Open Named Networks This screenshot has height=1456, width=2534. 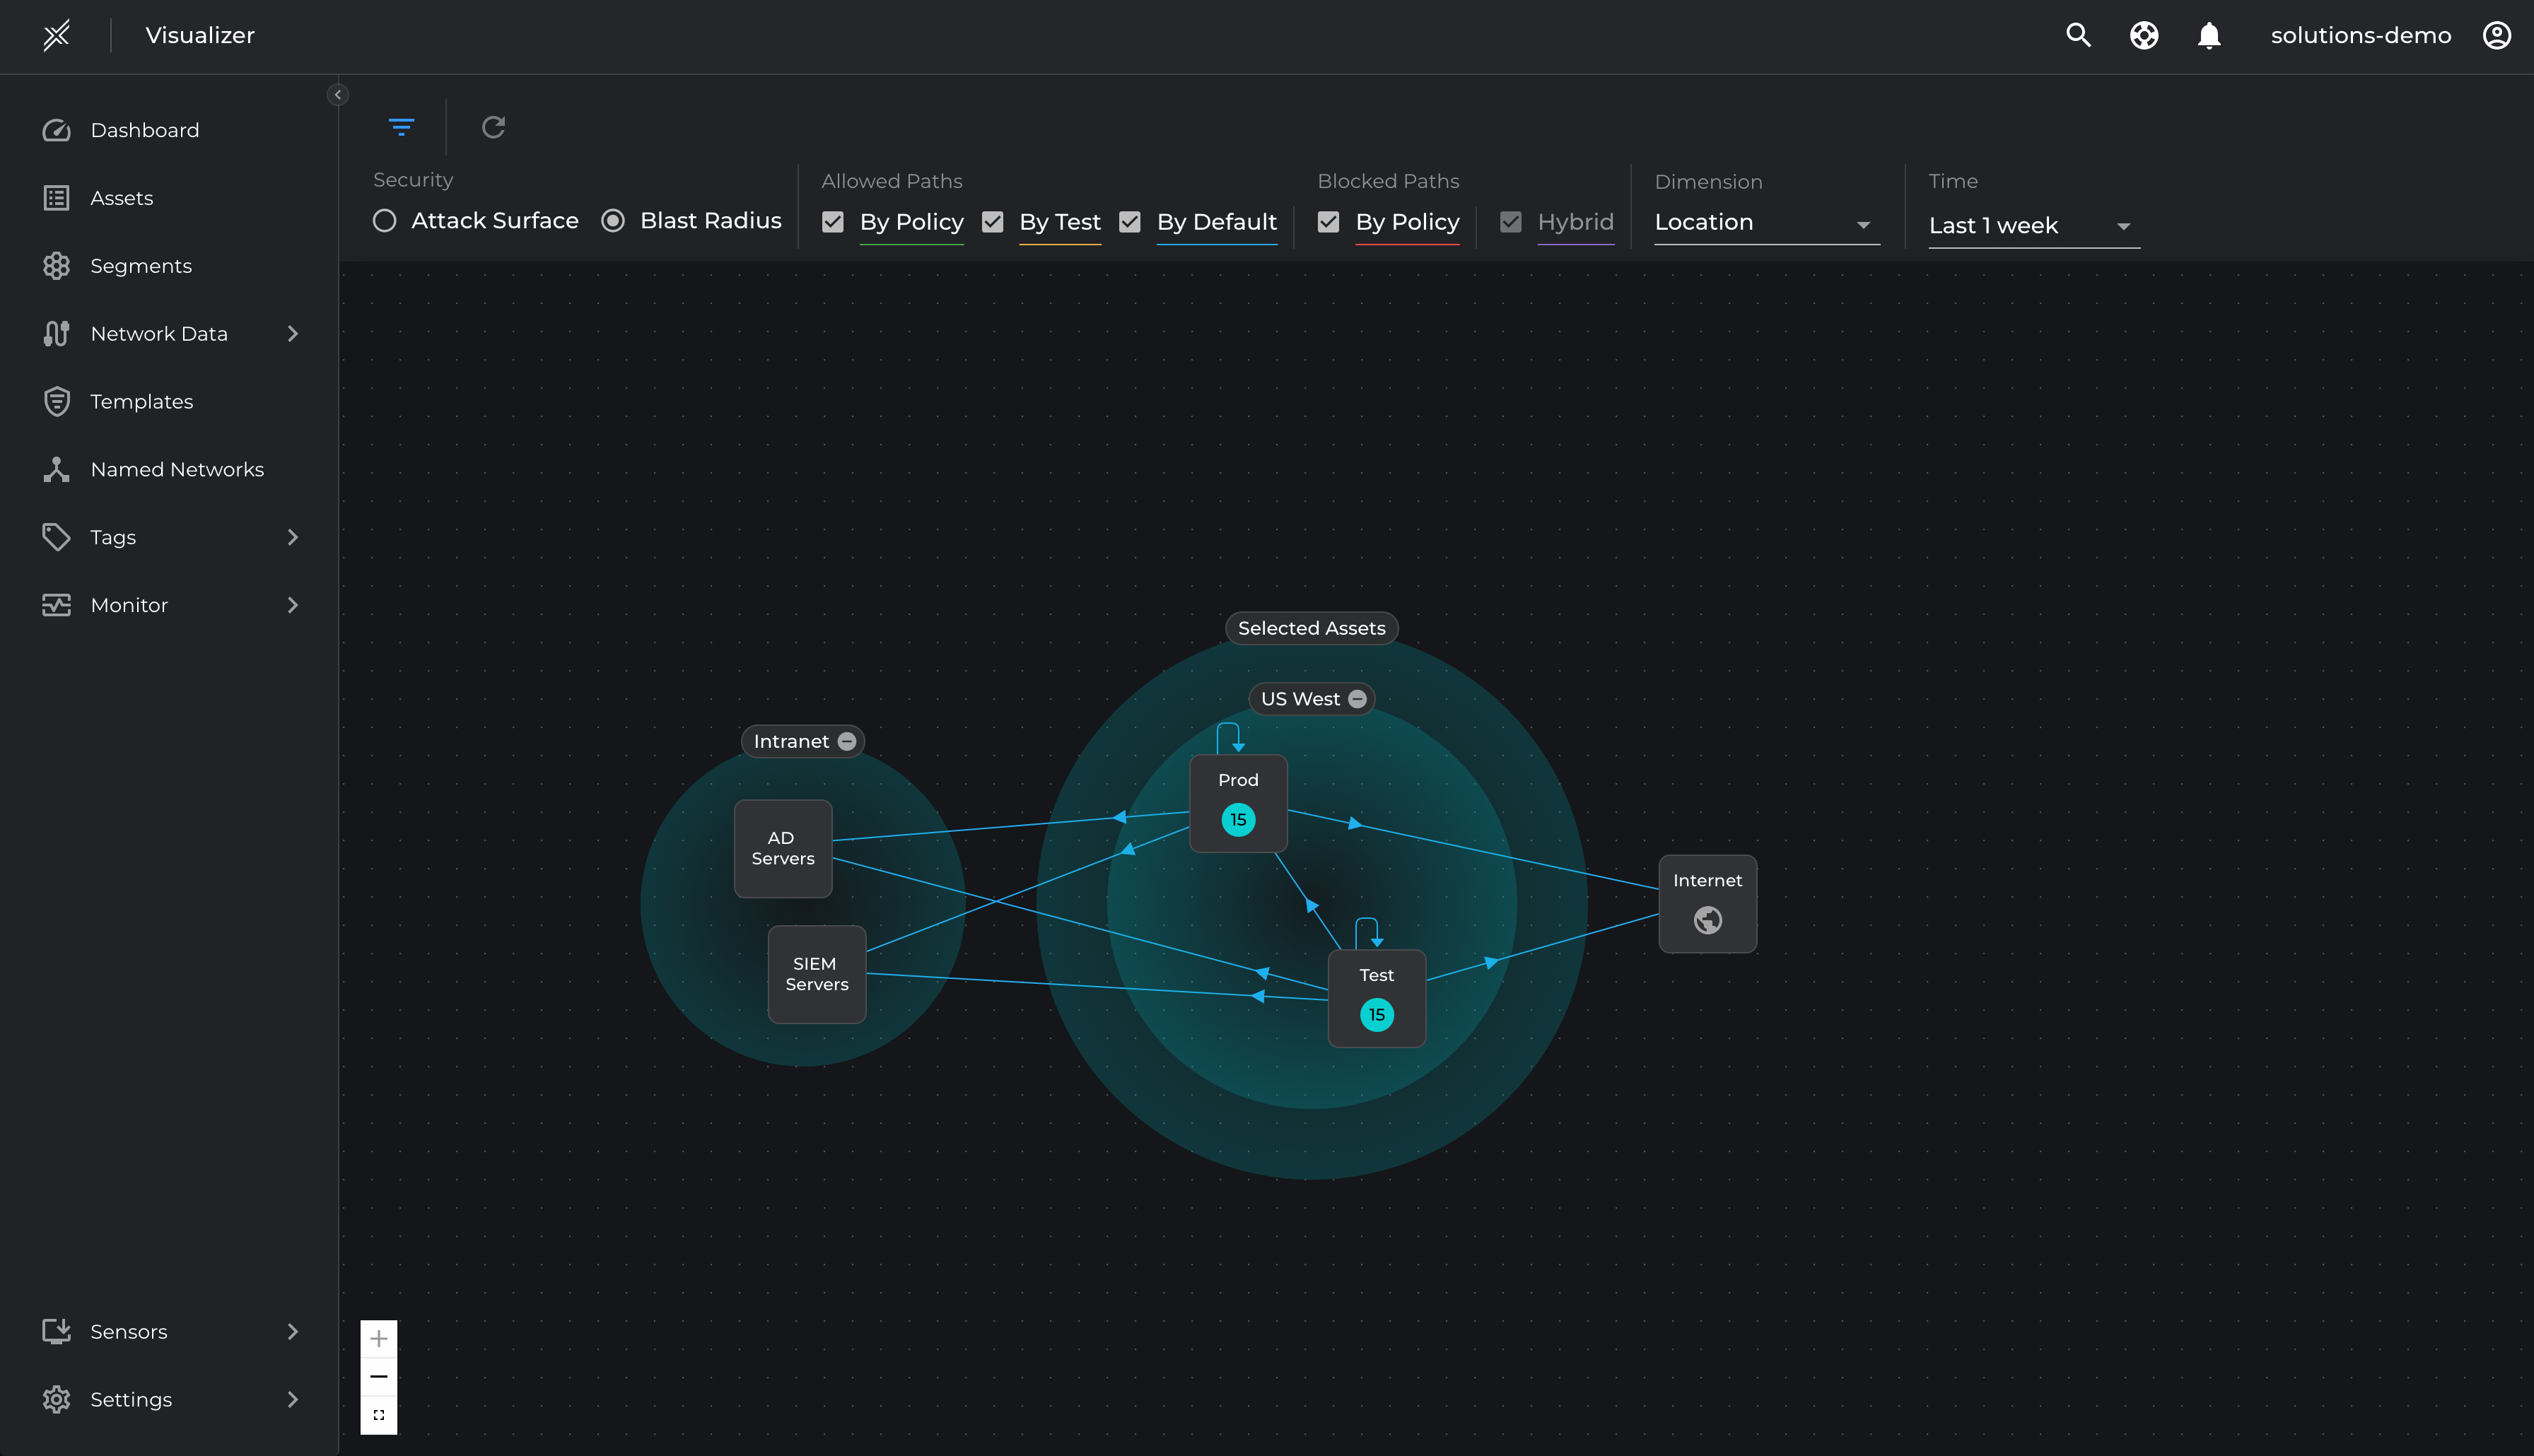pyautogui.click(x=177, y=469)
